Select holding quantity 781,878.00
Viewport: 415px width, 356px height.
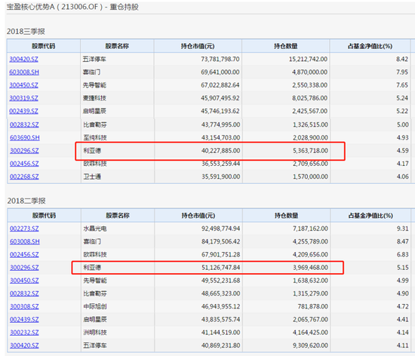[313, 306]
